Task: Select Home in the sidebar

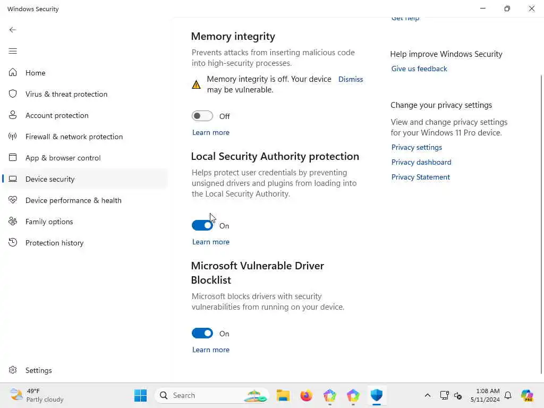Action: coord(85,72)
